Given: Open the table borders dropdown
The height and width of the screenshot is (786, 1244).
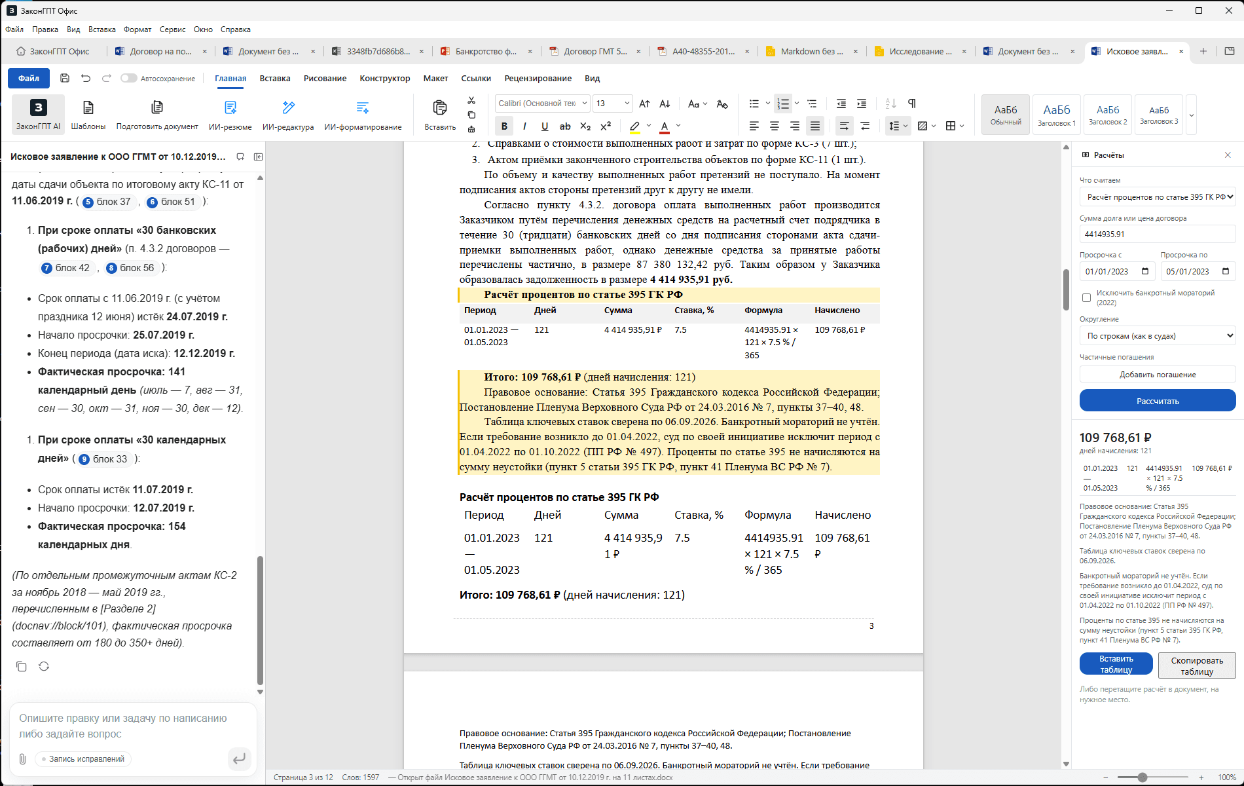Looking at the screenshot, I should pos(955,126).
